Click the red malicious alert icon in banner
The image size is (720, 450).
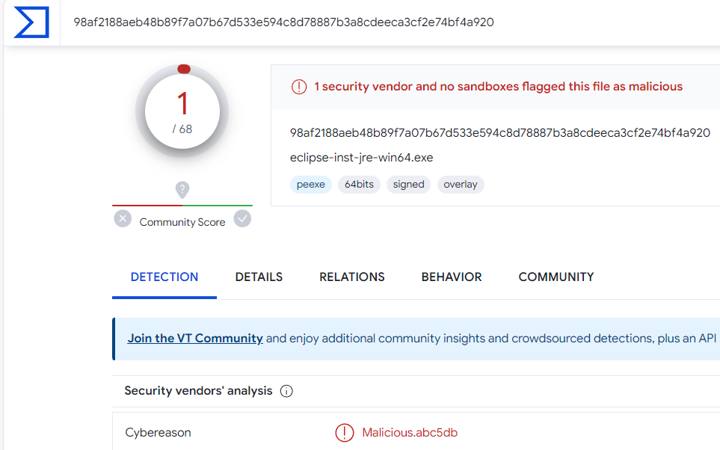pyautogui.click(x=299, y=87)
